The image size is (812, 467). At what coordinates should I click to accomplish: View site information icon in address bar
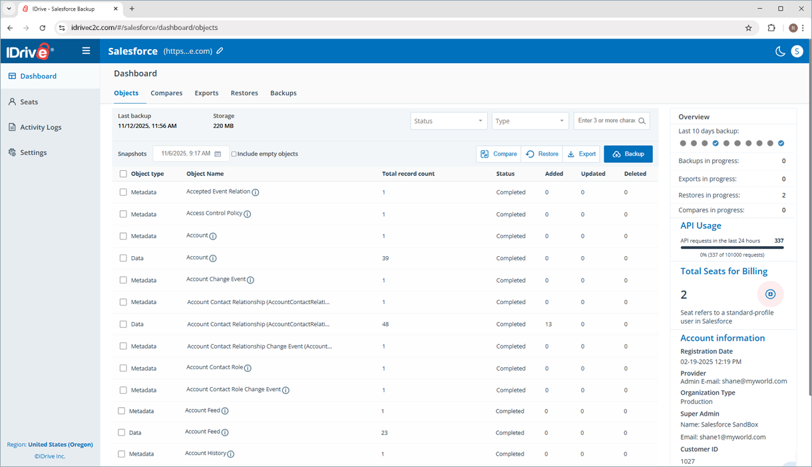click(x=62, y=28)
